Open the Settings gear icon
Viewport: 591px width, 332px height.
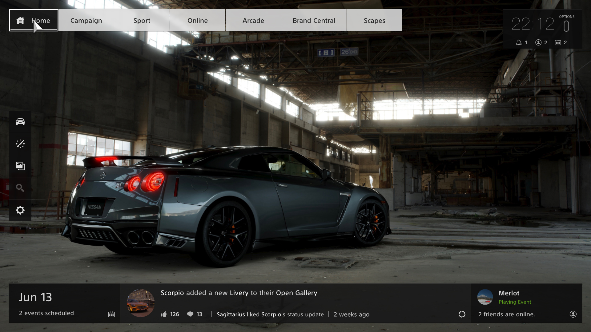click(20, 210)
